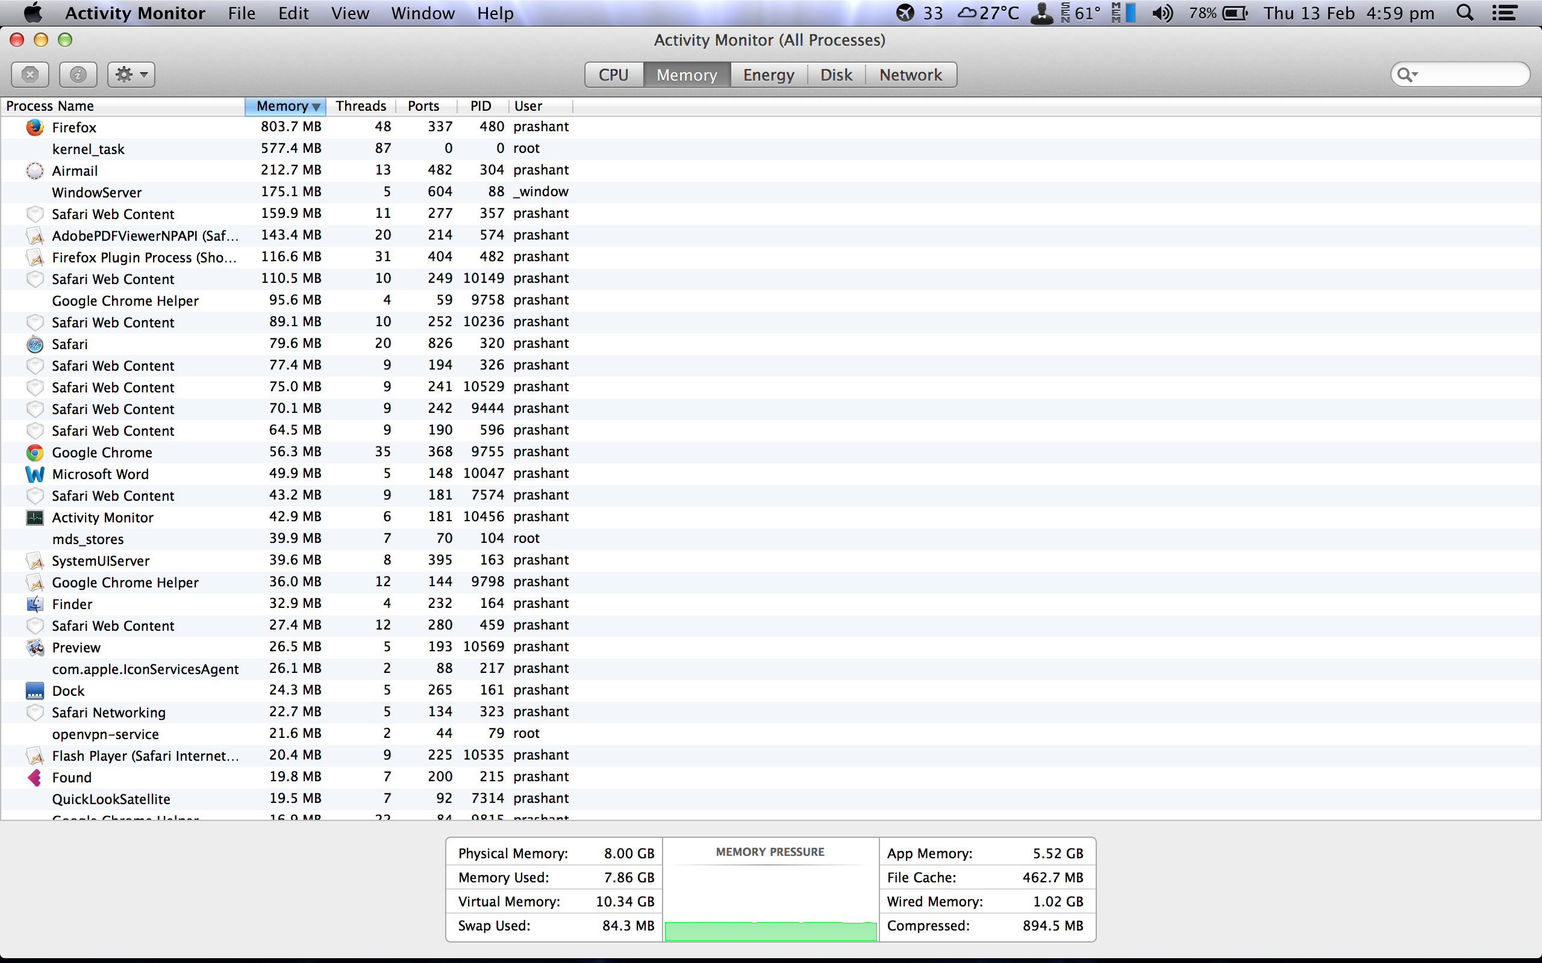The image size is (1542, 963).
Task: Select the mds_stores process row
Action: tap(771, 539)
